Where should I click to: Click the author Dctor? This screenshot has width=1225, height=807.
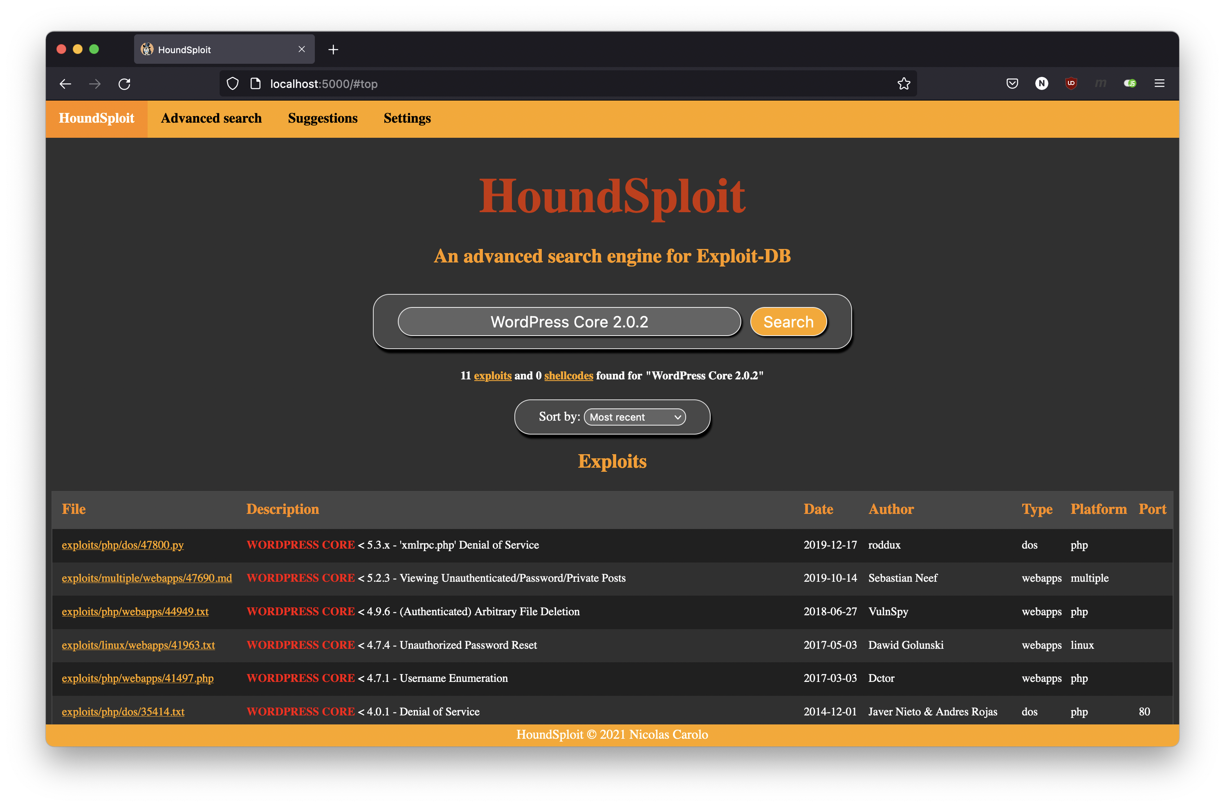point(881,678)
